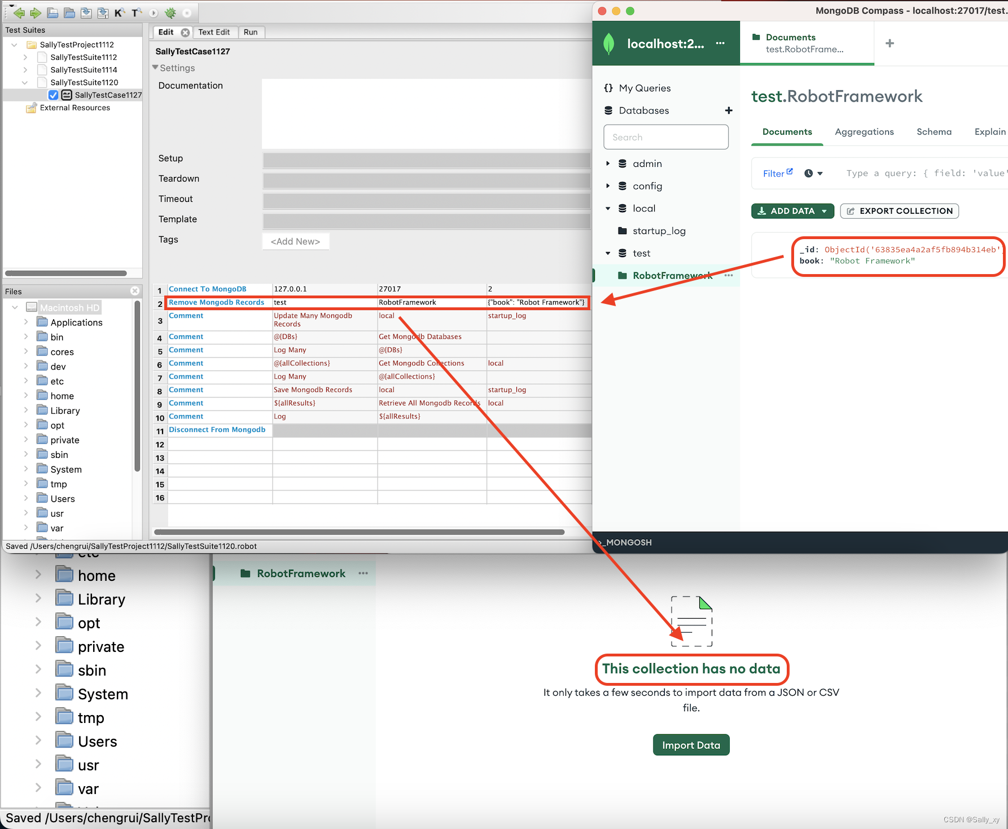Click the Open Test Suite toolbar icon
1008x829 pixels.
pyautogui.click(x=52, y=12)
